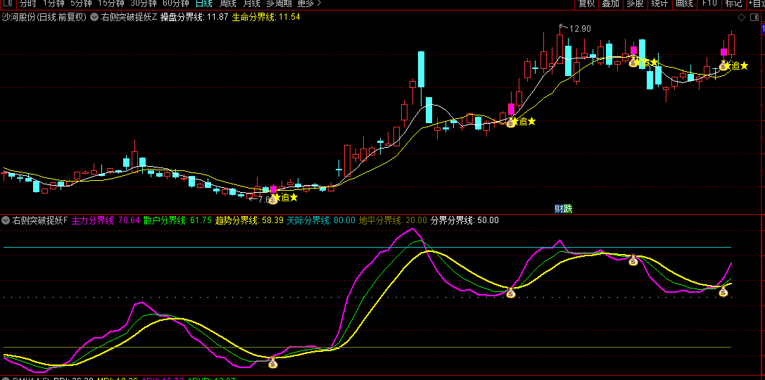Open the 更多 periods expander

[305, 4]
